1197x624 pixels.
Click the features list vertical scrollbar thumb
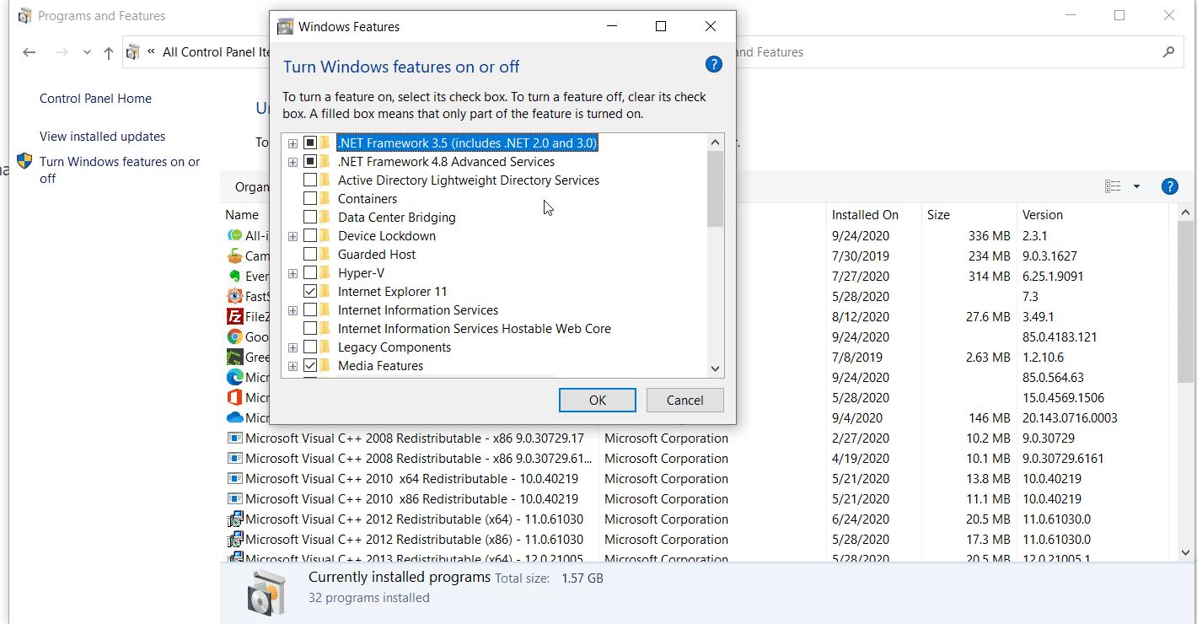pyautogui.click(x=715, y=189)
